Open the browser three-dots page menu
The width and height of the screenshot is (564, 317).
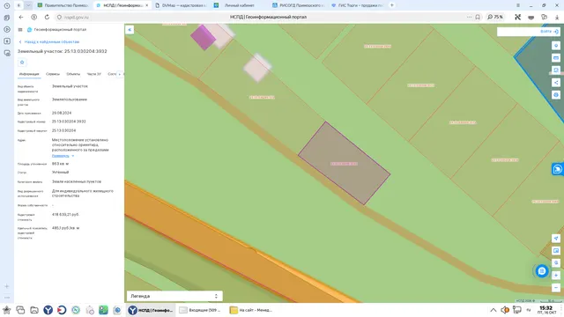469,17
